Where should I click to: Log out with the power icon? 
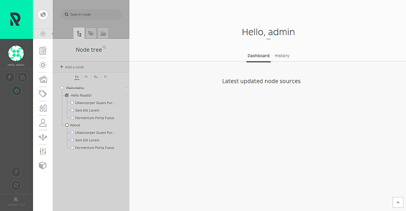[x=17, y=91]
